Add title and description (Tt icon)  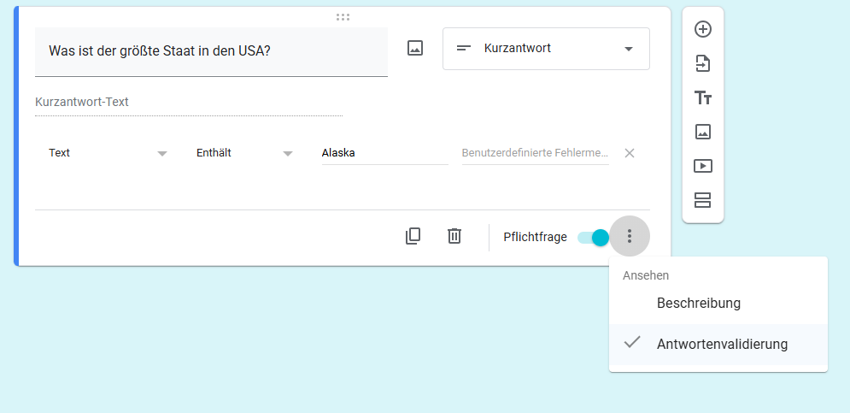coord(702,98)
